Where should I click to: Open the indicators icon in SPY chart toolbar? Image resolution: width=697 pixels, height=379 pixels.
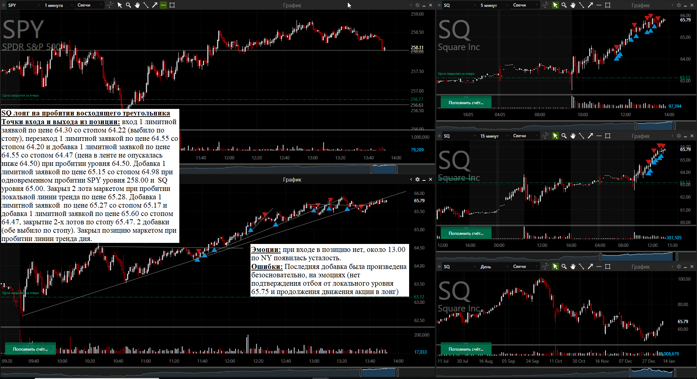tap(110, 5)
